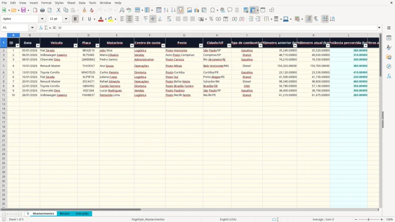395x222 pixels.
Task: Run the spelling check
Action: click(x=129, y=10)
